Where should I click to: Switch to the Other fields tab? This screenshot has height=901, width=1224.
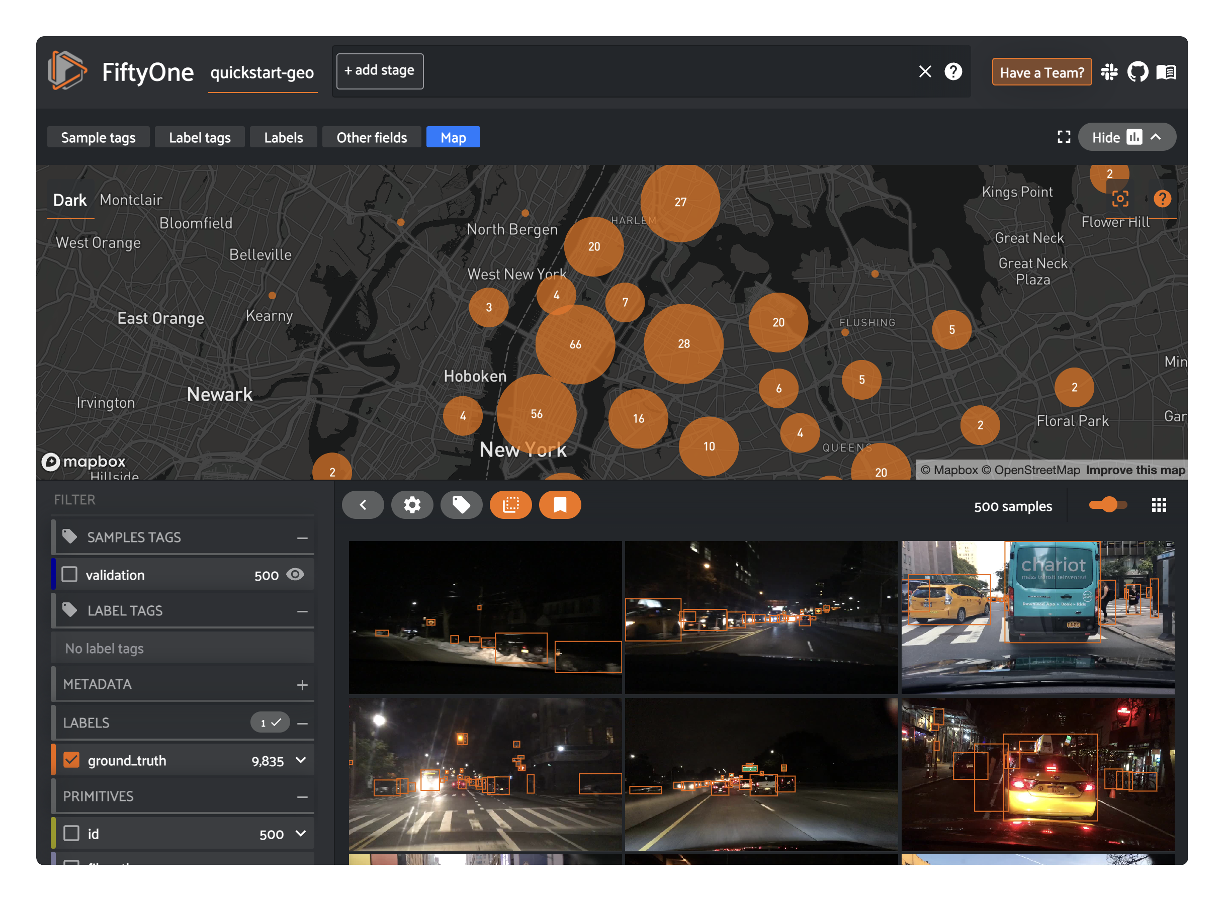(x=372, y=137)
